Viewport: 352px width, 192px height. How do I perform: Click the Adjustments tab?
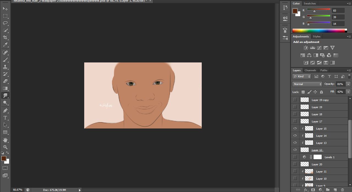click(301, 37)
